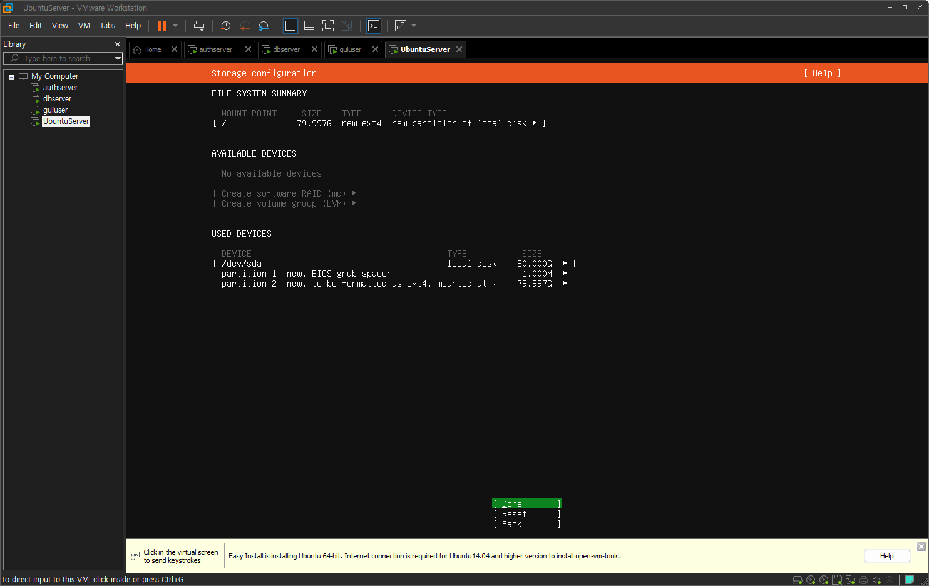Click the installer Help button in orange header
This screenshot has height=586, width=929.
click(x=822, y=73)
